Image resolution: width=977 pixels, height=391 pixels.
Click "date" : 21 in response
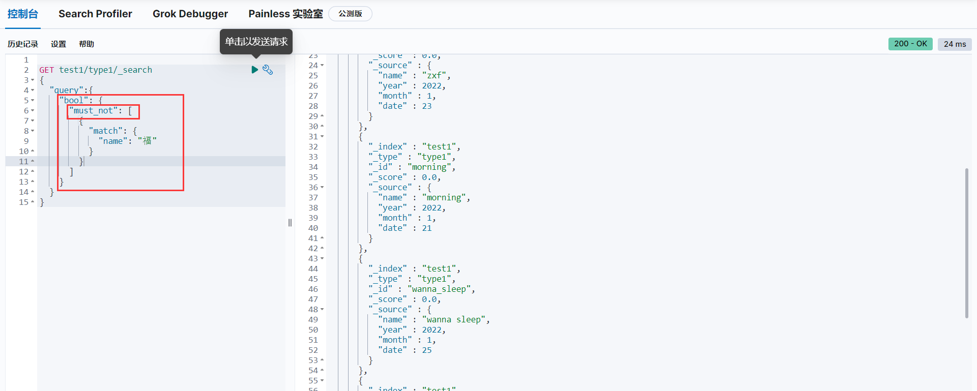(x=405, y=228)
